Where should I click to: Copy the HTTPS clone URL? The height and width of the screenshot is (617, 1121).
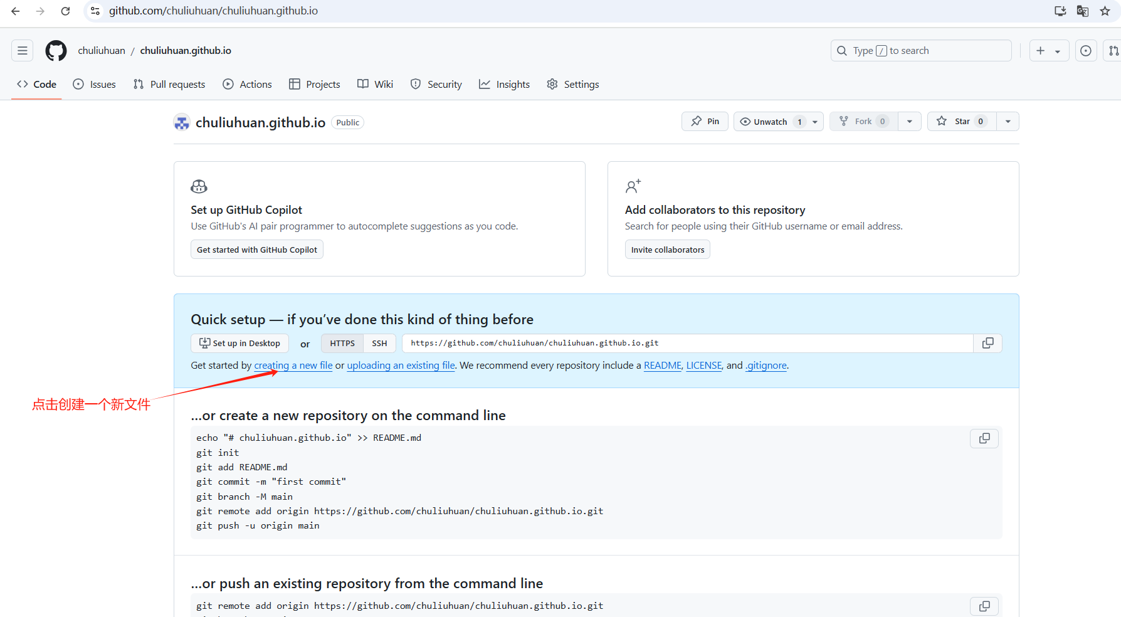pyautogui.click(x=987, y=343)
